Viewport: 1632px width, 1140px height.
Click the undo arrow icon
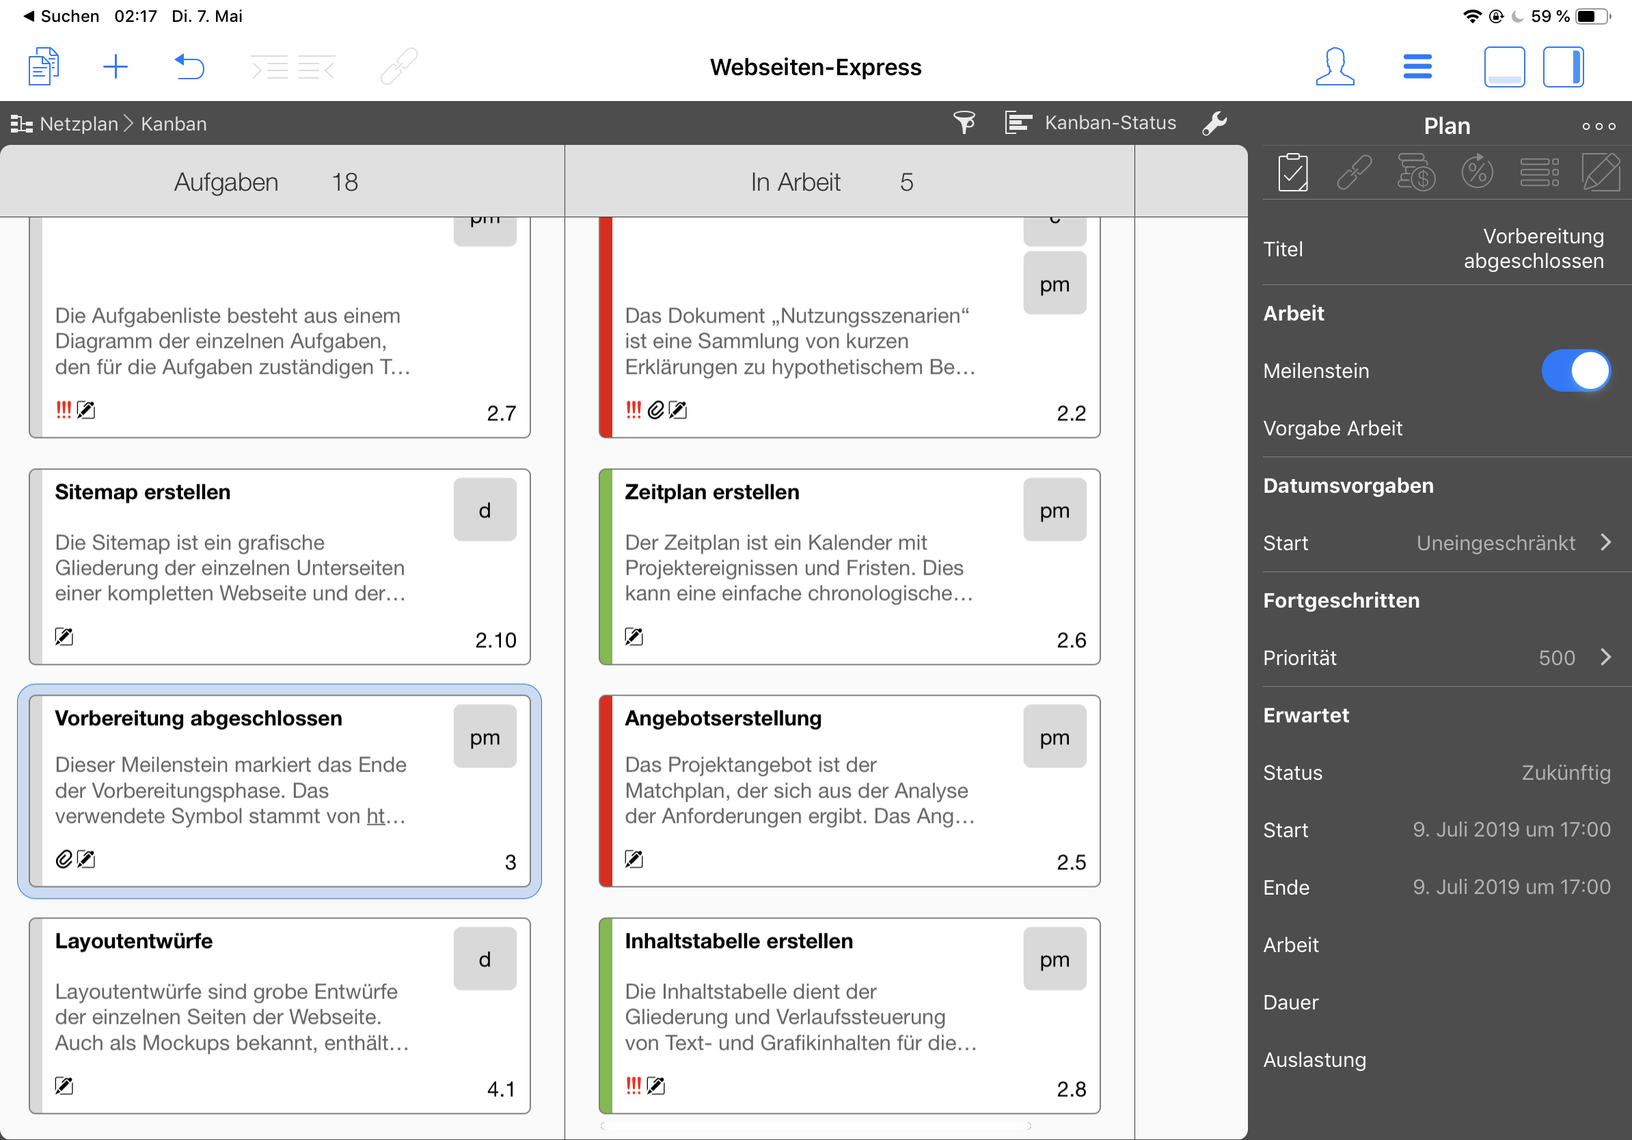click(x=189, y=67)
